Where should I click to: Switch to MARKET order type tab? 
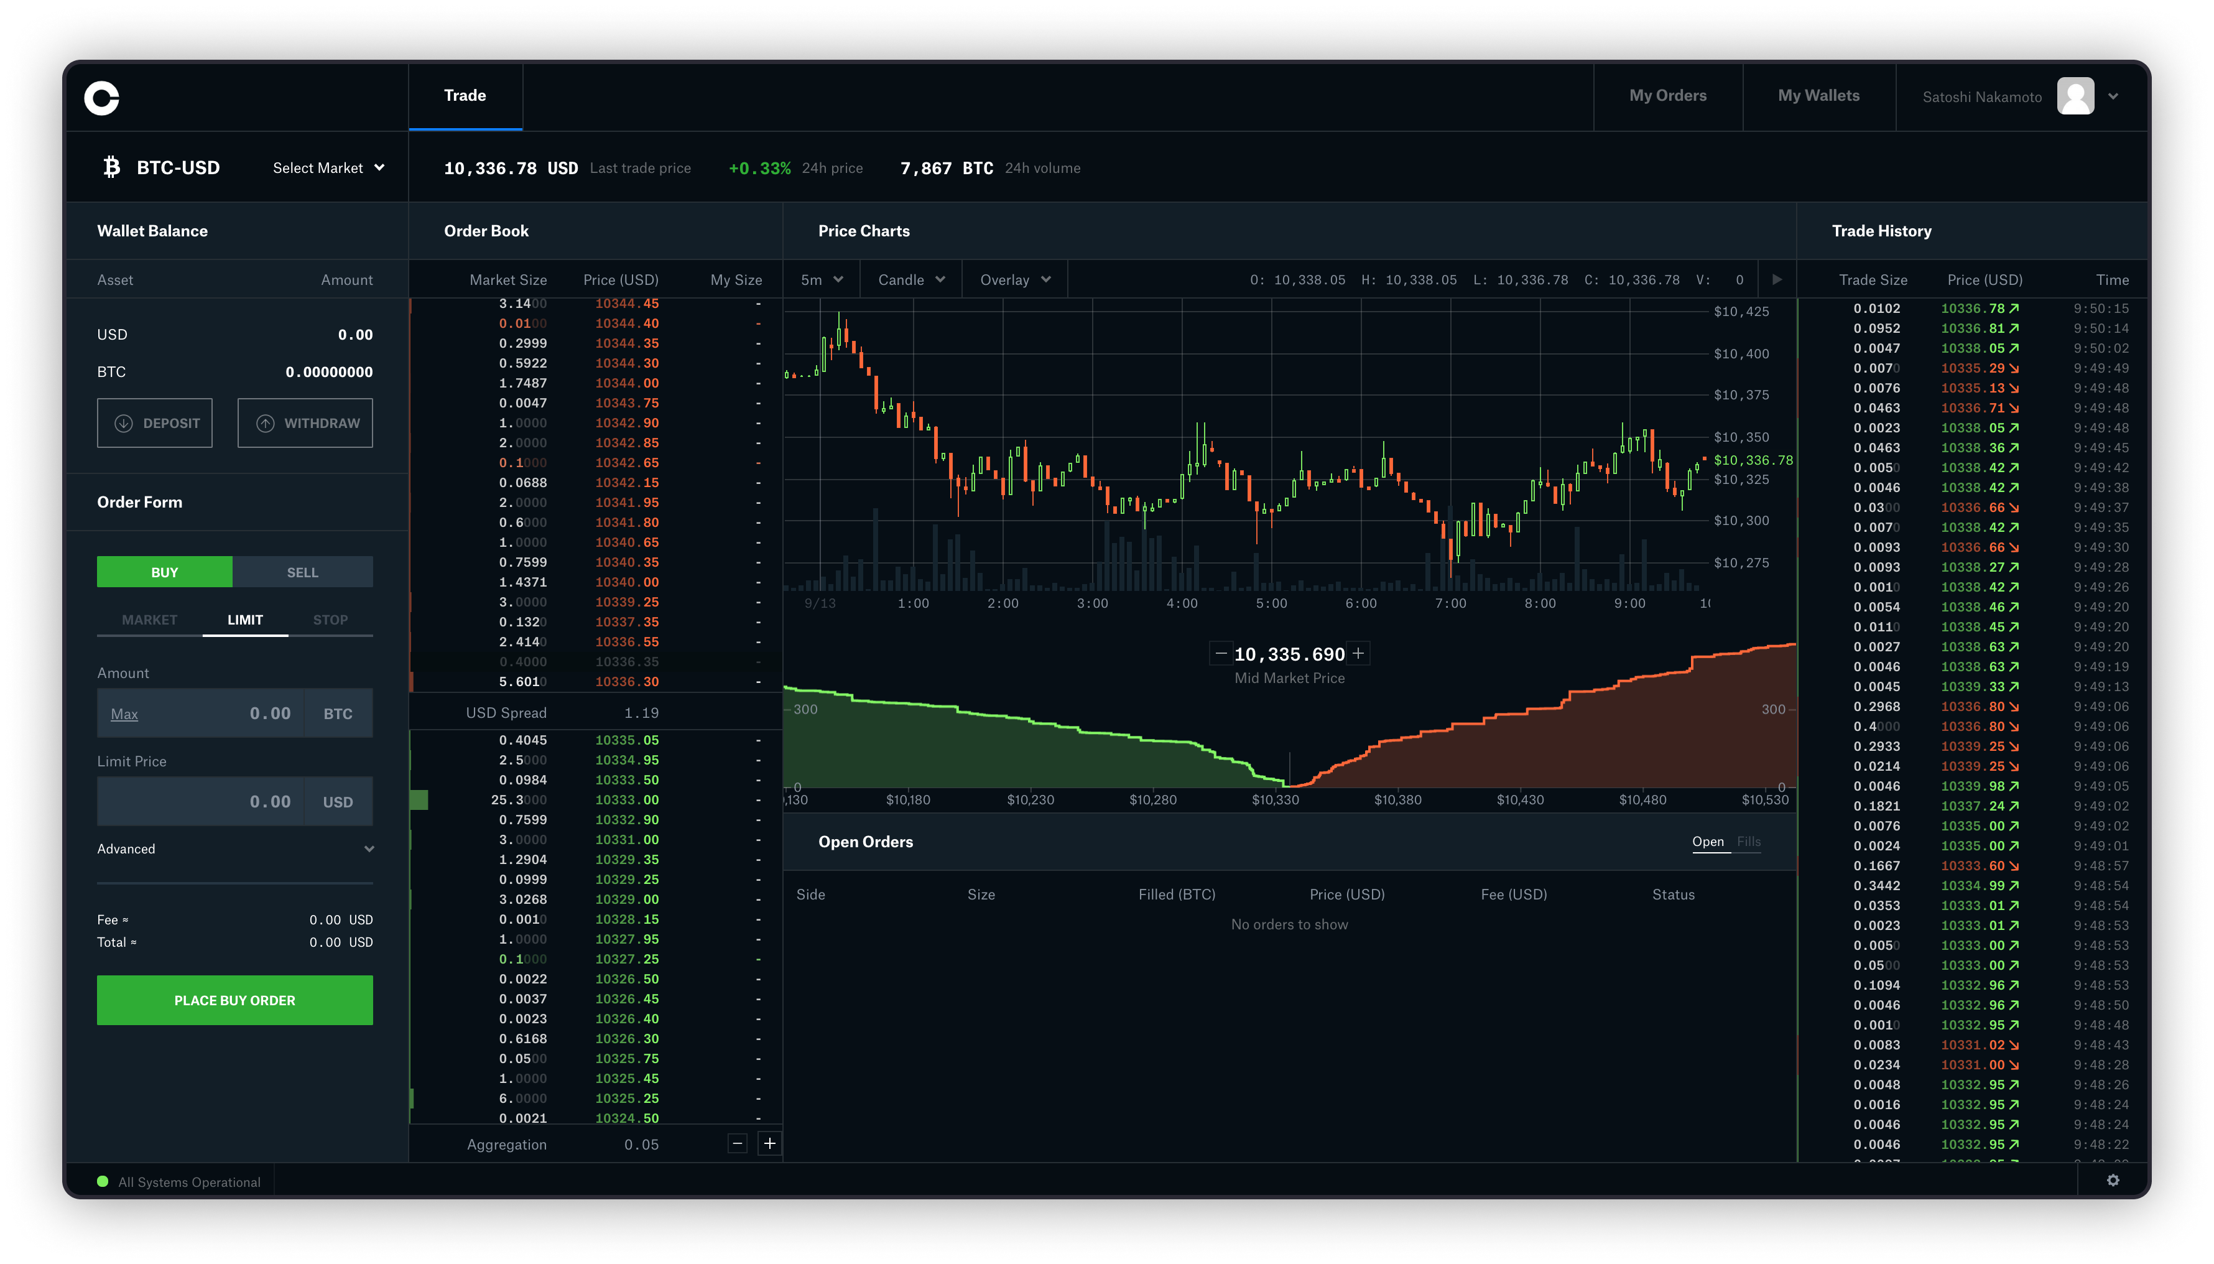[146, 619]
